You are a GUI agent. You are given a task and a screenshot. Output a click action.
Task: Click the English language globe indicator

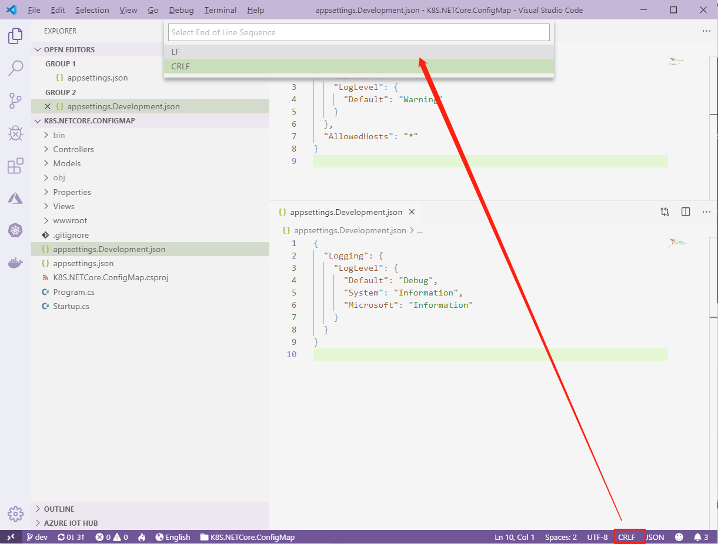click(x=173, y=537)
